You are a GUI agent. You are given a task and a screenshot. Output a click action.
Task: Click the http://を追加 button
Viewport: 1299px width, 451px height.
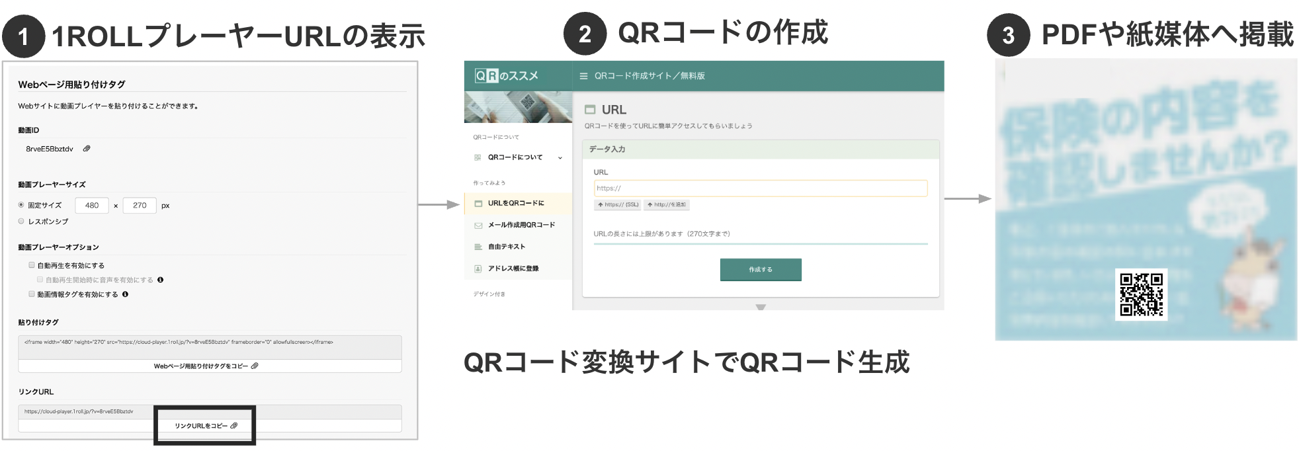[x=667, y=205]
